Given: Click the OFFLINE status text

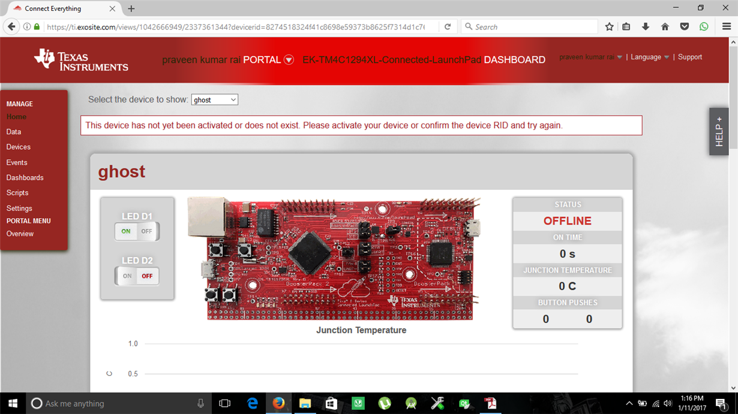Looking at the screenshot, I should tap(568, 221).
